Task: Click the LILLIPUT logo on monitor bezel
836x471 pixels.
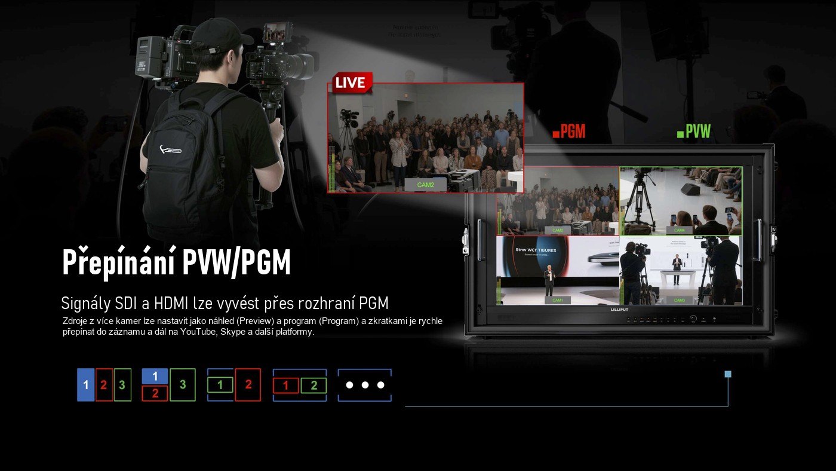Action: 620,310
